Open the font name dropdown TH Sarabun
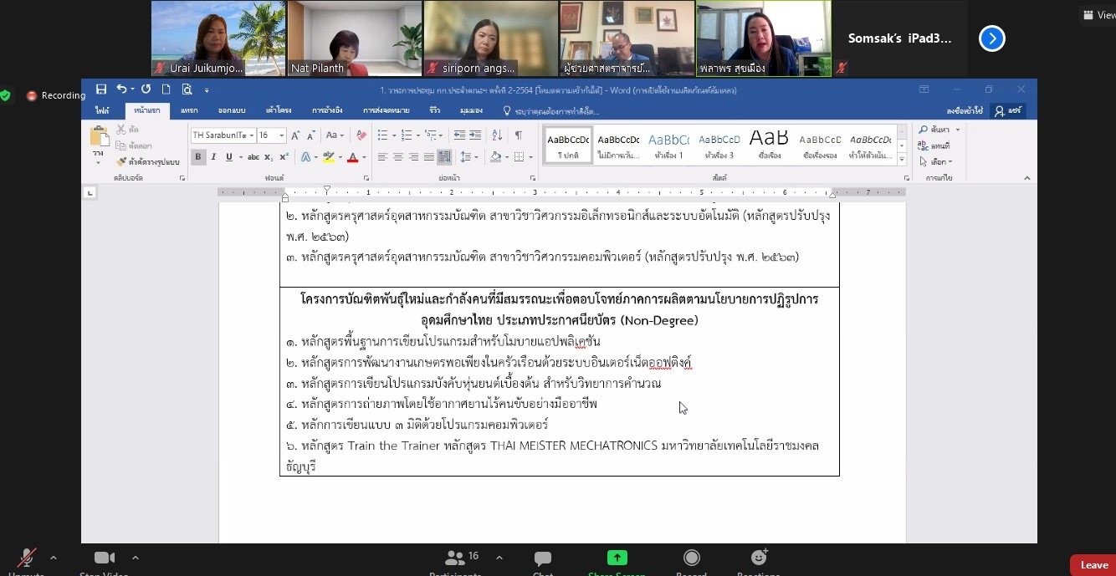Screen dimensions: 1116x576 point(223,135)
